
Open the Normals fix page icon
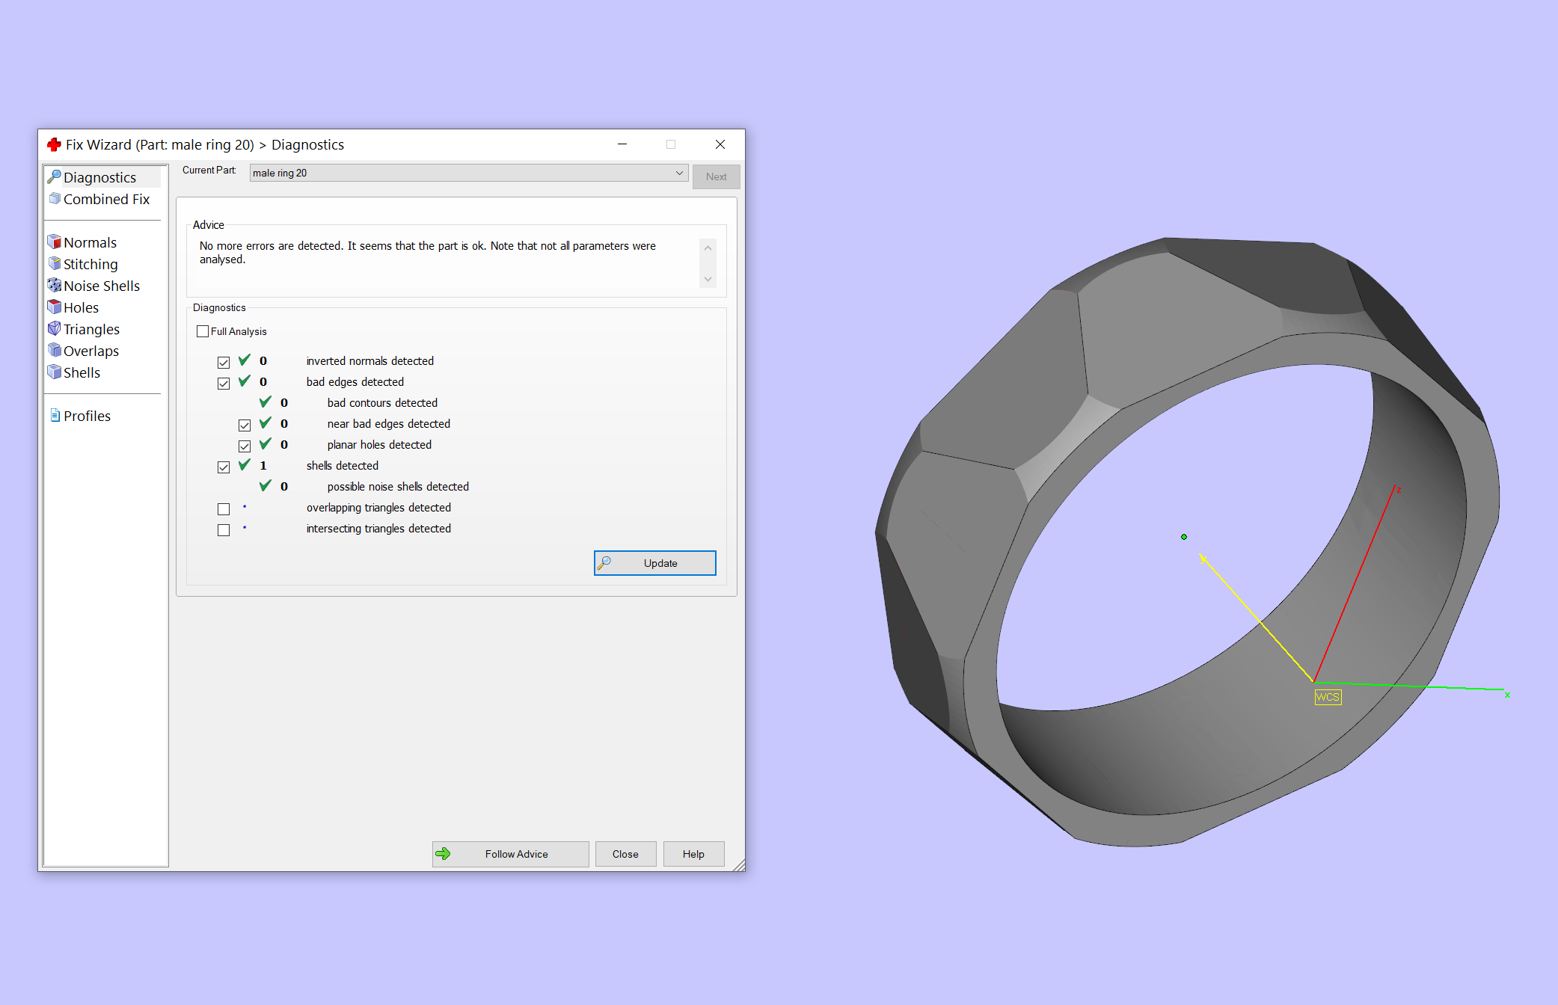[x=55, y=242]
